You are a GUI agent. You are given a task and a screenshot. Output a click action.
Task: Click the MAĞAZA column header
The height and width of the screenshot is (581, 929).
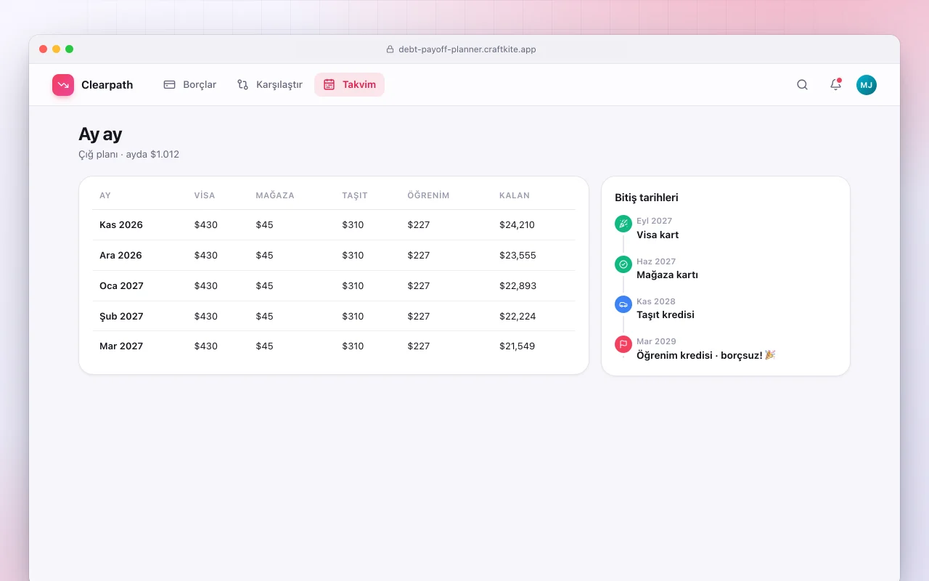click(275, 195)
